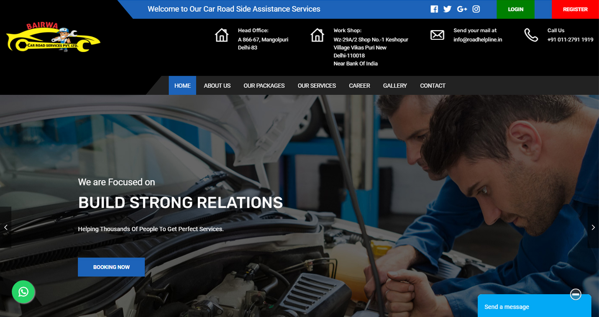The width and height of the screenshot is (599, 317).
Task: Go to the previous slide arrow
Action: (x=6, y=227)
